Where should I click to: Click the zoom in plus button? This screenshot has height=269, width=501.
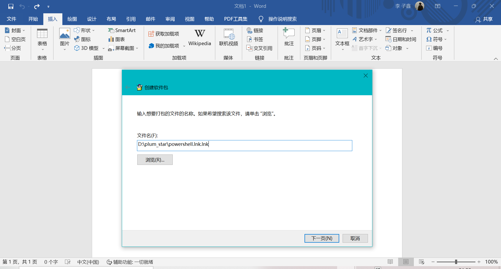(479, 262)
